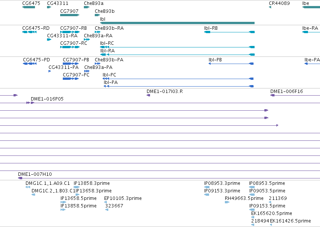Select the lbl-RB transcript label
This screenshot has height=227, width=320.
click(x=211, y=28)
